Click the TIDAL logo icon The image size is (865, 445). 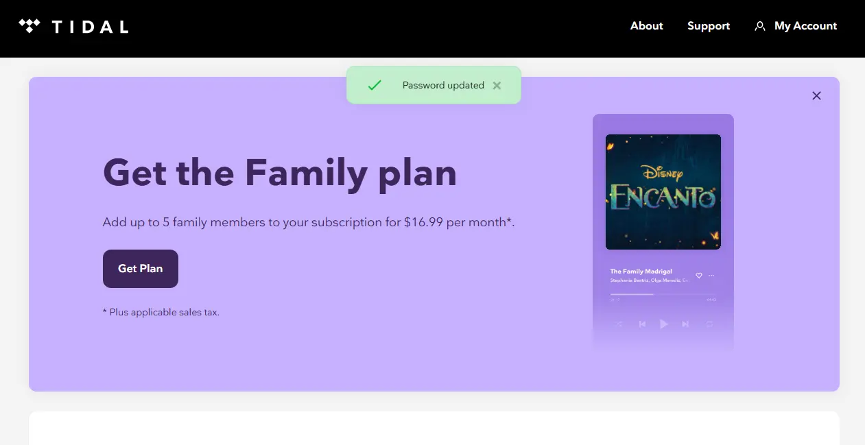pos(29,26)
